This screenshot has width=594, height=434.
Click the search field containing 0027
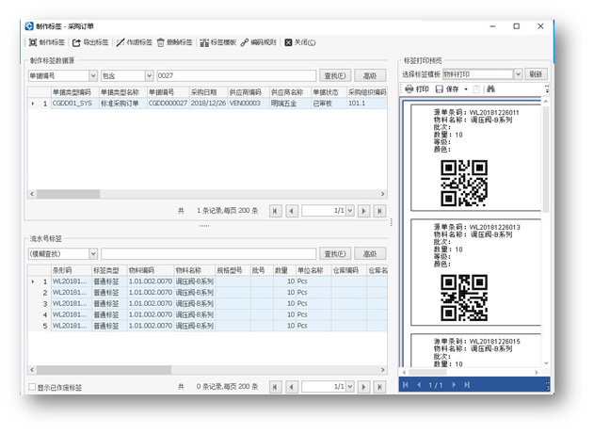(x=236, y=75)
